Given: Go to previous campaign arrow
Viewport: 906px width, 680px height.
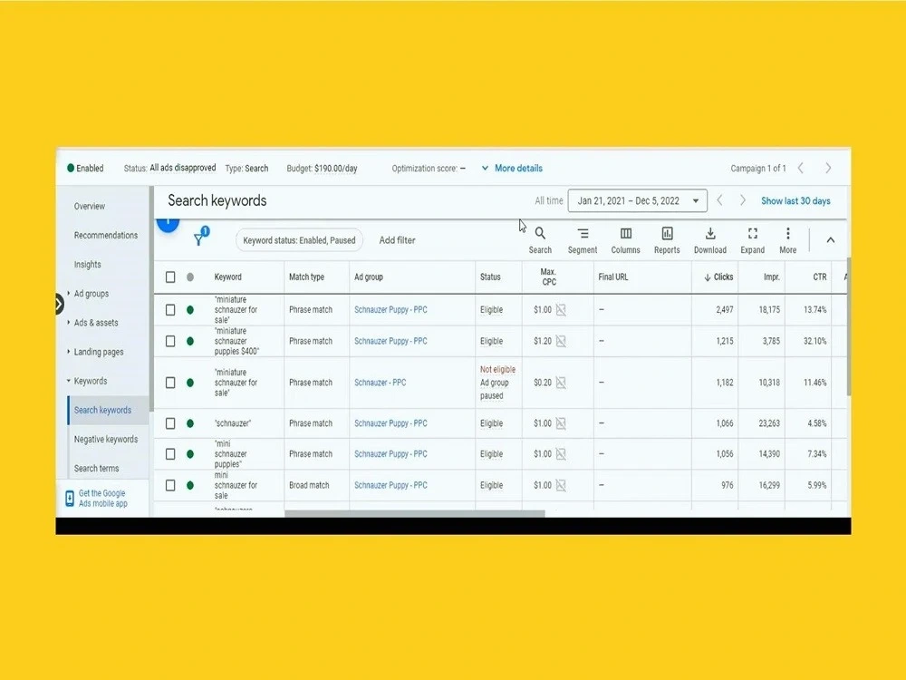Looking at the screenshot, I should pos(800,168).
